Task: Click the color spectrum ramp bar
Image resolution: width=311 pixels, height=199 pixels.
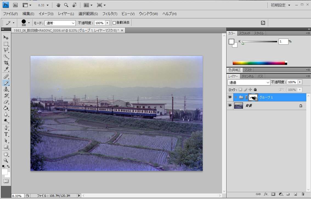Action: (259, 63)
